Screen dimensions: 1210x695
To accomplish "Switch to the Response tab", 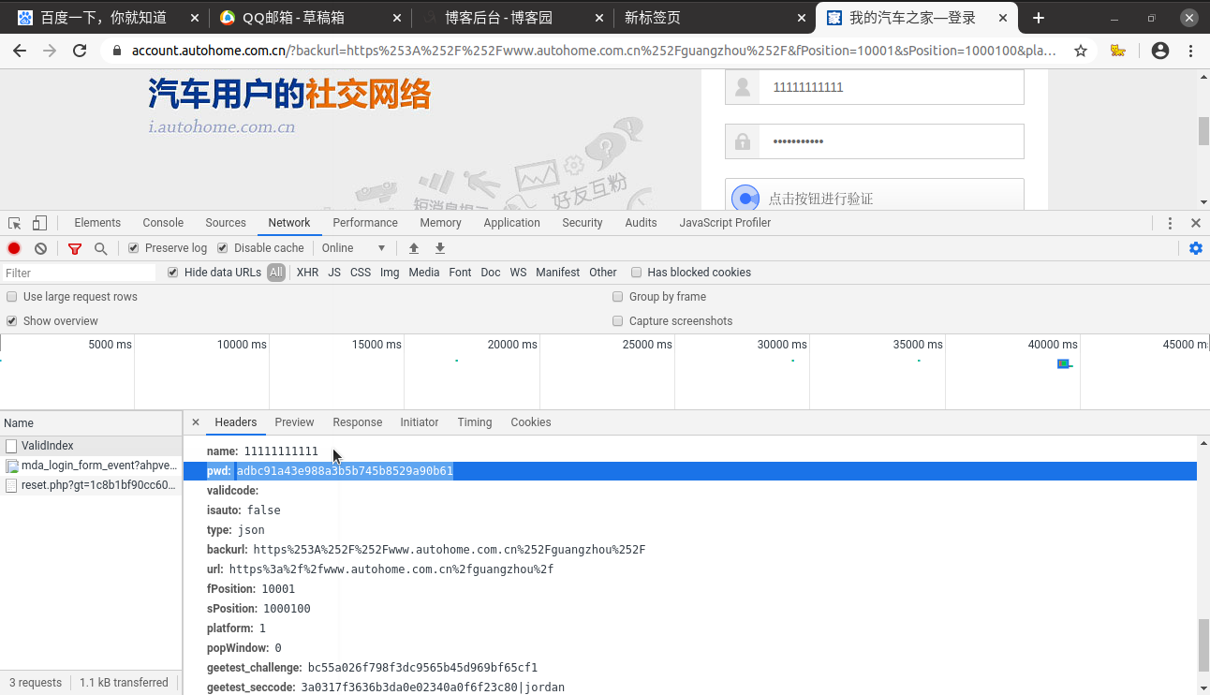I will pyautogui.click(x=358, y=422).
